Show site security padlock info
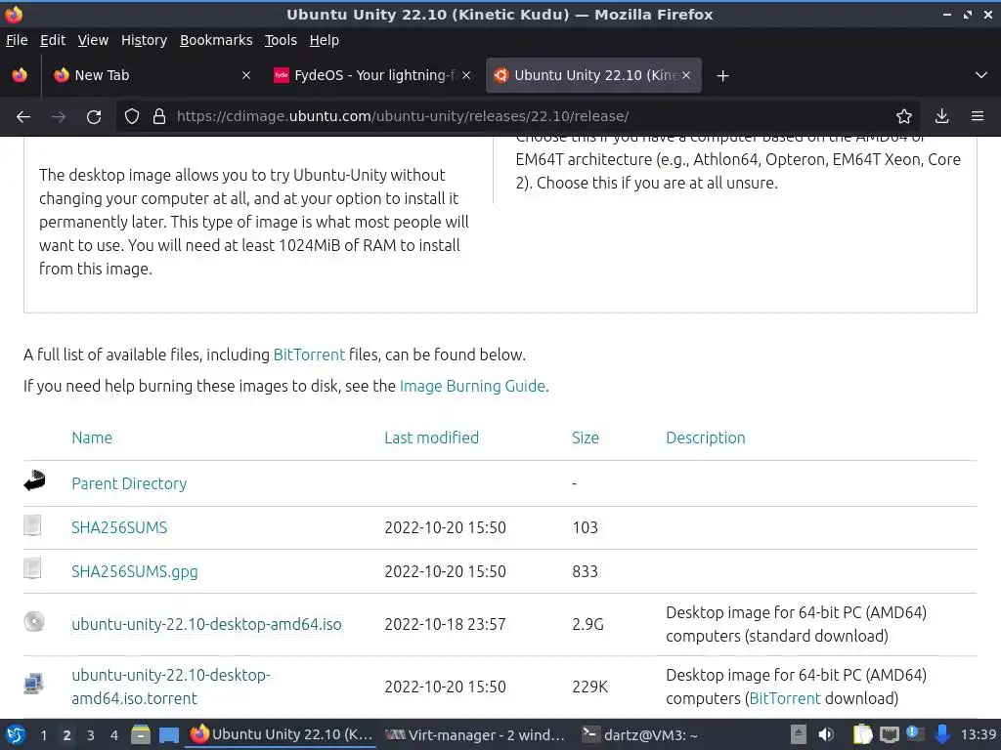1001x750 pixels. click(159, 117)
